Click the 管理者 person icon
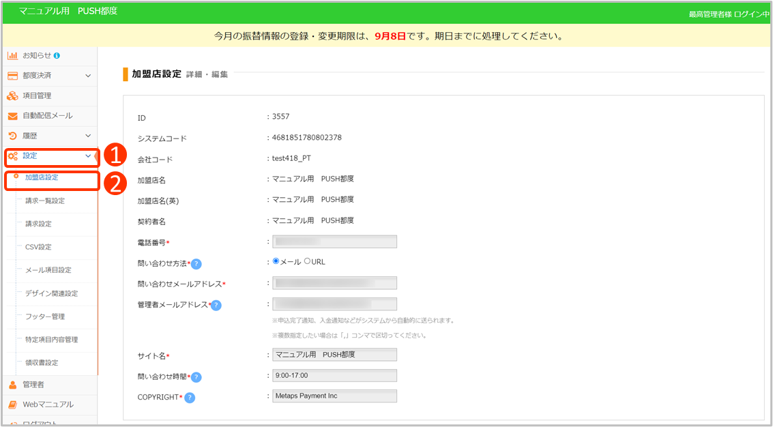 [12, 385]
